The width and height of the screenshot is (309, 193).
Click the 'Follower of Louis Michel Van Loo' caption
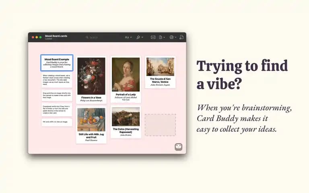(x=126, y=99)
